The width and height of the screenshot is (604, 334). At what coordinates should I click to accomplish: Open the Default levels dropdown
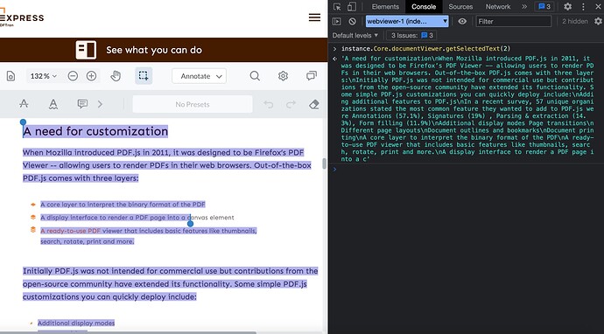tap(355, 35)
